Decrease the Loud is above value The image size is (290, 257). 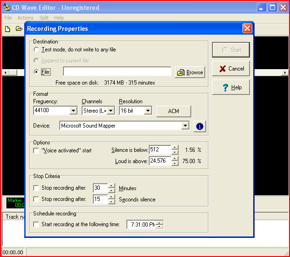tap(174, 163)
